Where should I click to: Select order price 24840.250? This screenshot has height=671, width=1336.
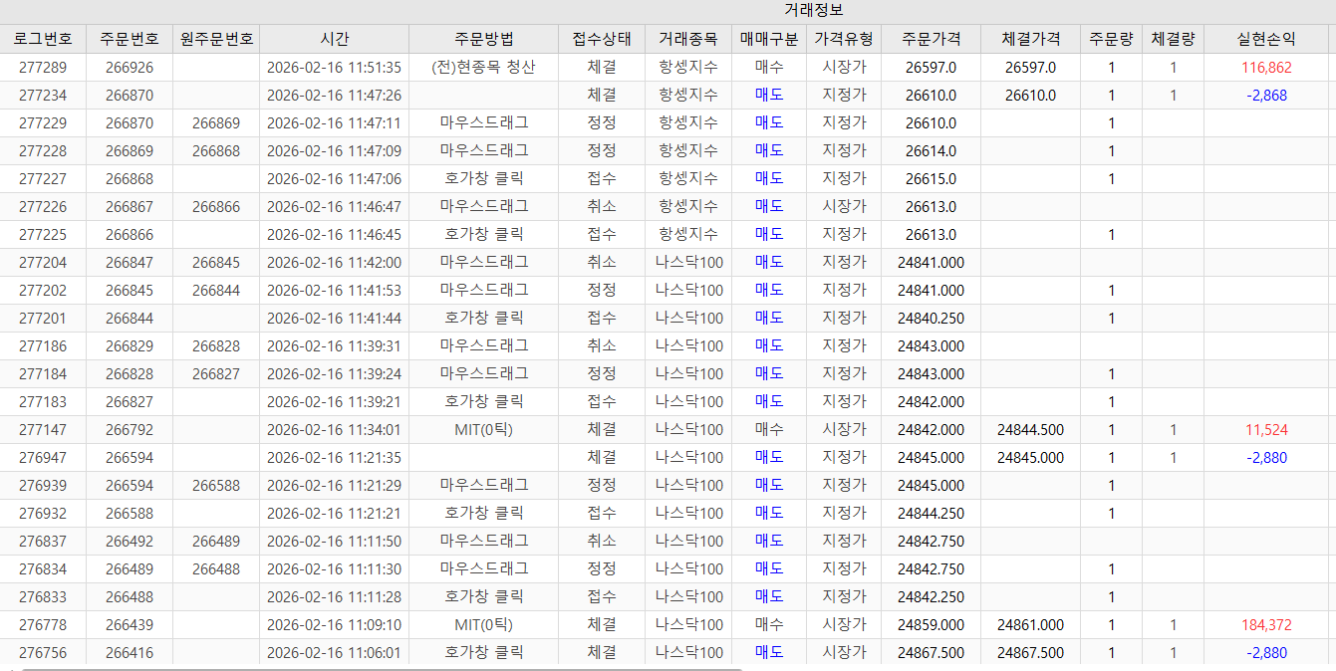click(x=932, y=319)
